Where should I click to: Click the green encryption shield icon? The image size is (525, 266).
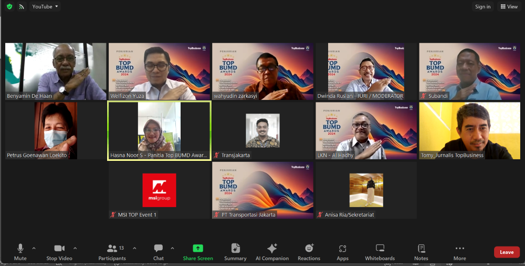point(9,6)
